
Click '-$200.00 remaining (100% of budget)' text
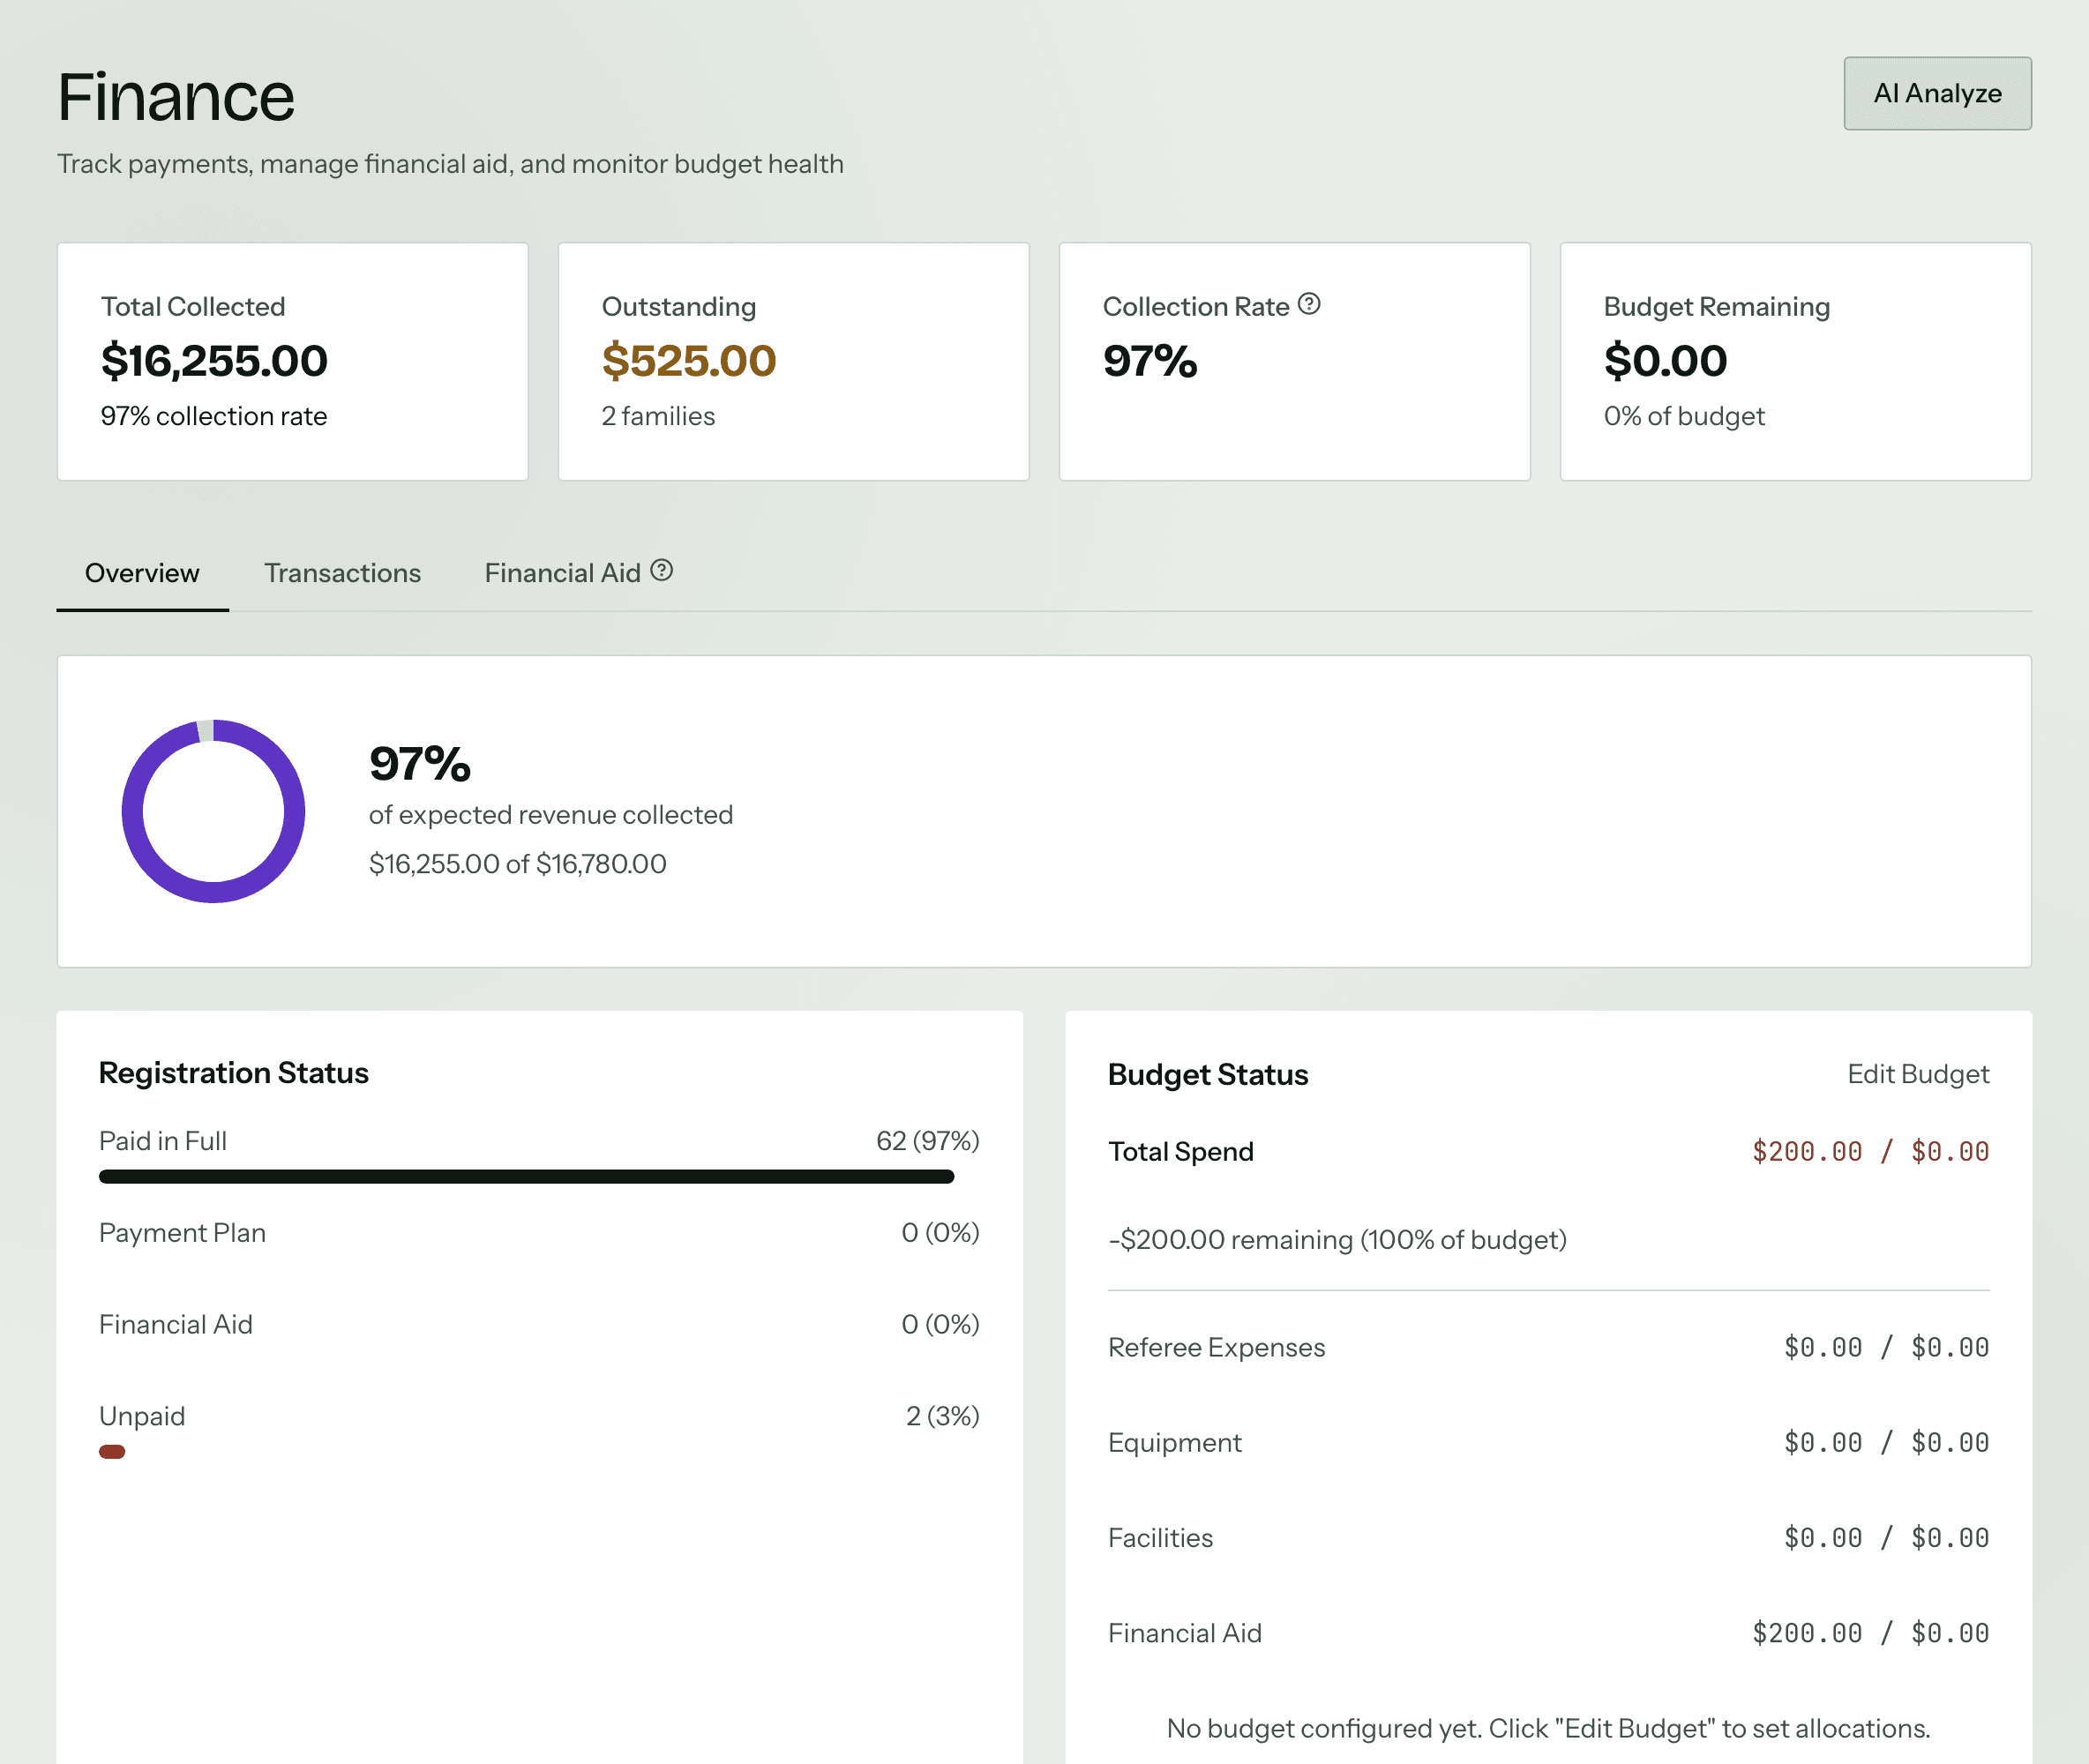click(x=1338, y=1240)
